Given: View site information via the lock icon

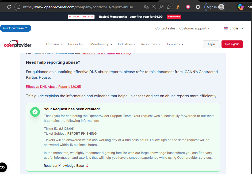Looking at the screenshot, I should pyautogui.click(x=19, y=7).
